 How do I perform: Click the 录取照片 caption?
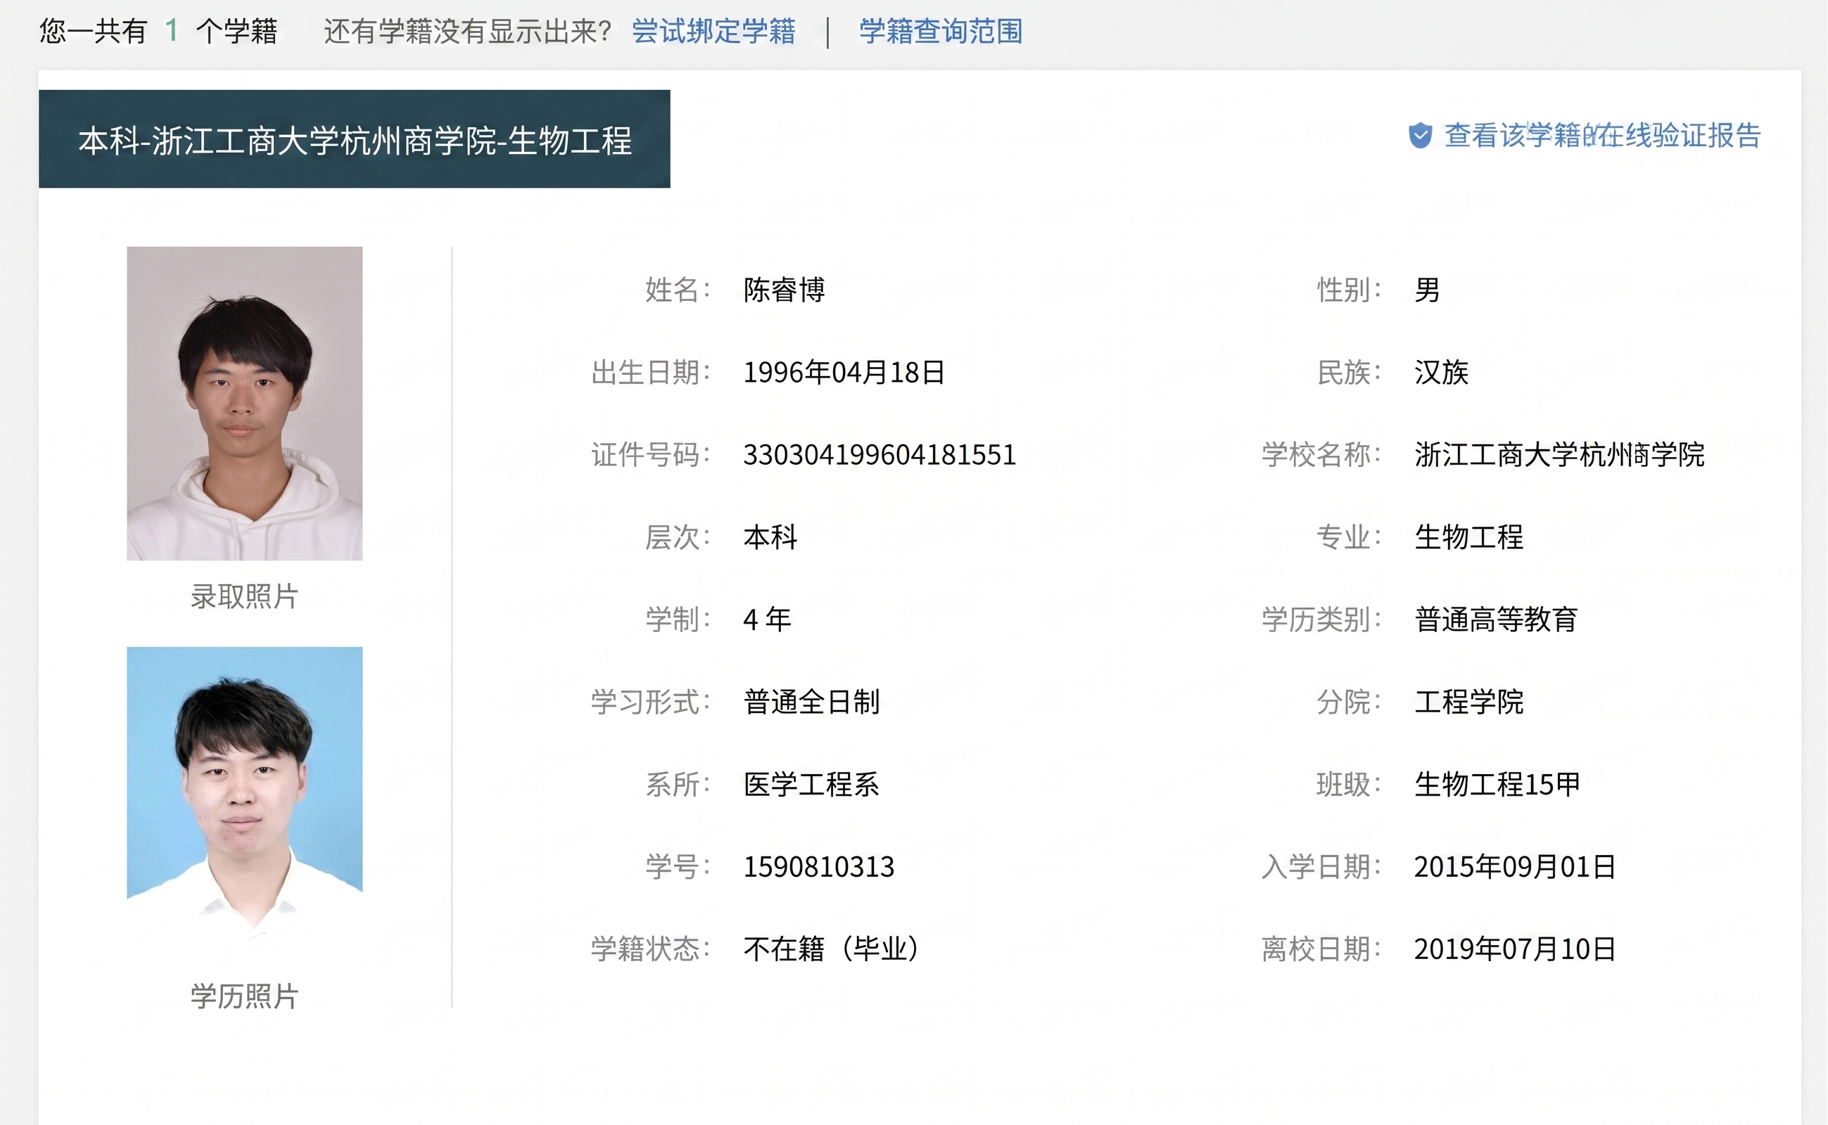point(244,596)
